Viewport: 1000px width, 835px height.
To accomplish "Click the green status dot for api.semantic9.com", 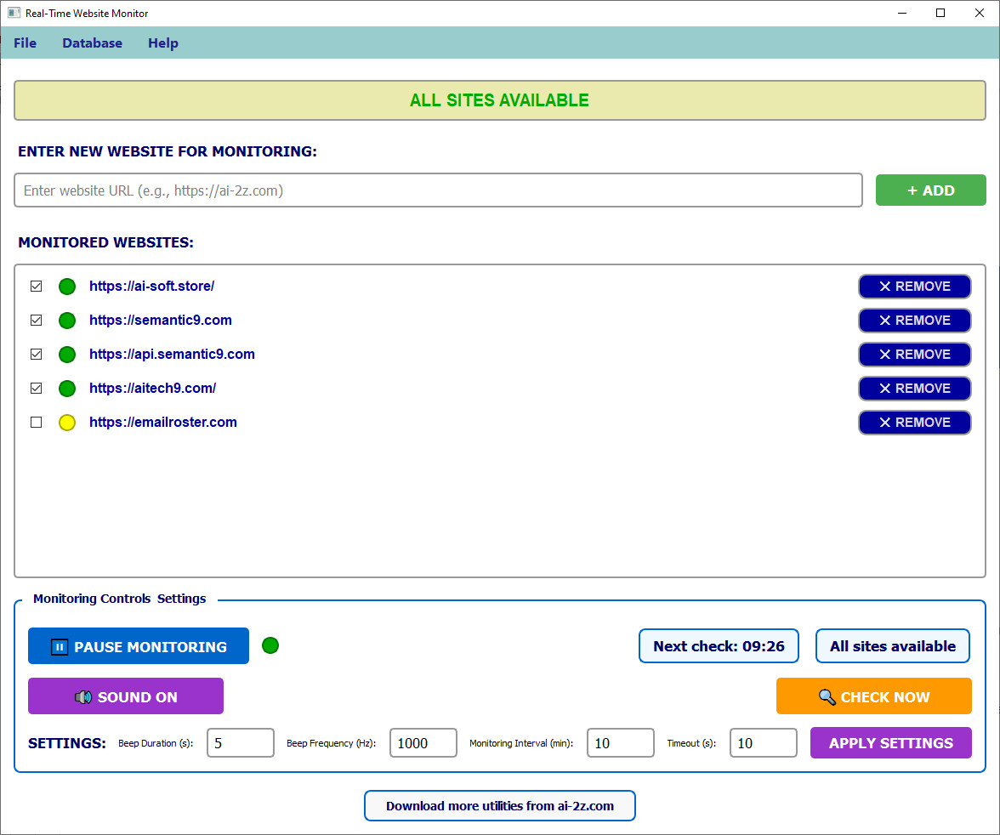I will click(67, 355).
